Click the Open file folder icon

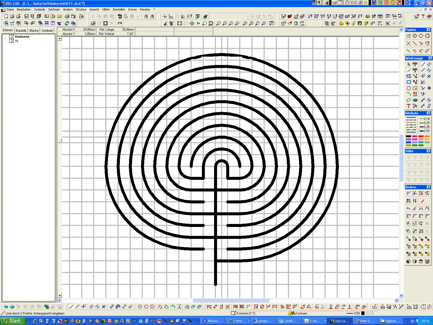(x=12, y=16)
